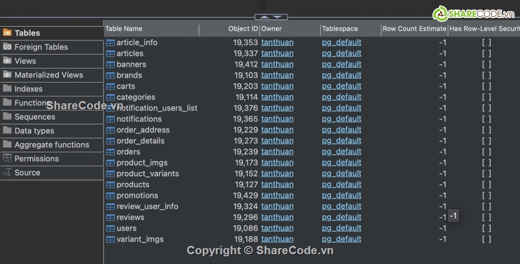Sort by Tablespace column header
The height and width of the screenshot is (264, 520).
[351, 29]
